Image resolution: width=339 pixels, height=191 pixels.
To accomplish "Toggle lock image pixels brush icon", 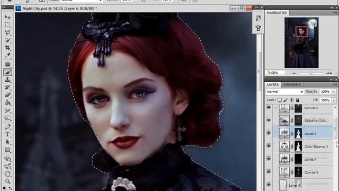I will coord(286,100).
